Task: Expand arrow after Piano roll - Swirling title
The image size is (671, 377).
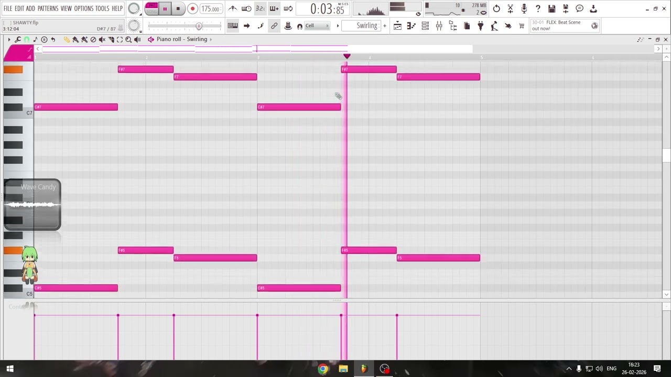Action: point(211,39)
